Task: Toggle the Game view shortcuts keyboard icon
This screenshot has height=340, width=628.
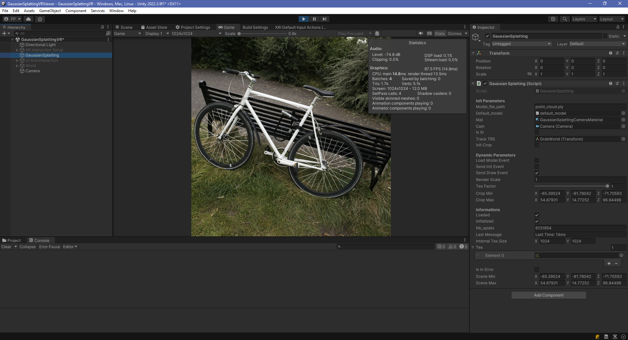Action: click(x=429, y=33)
